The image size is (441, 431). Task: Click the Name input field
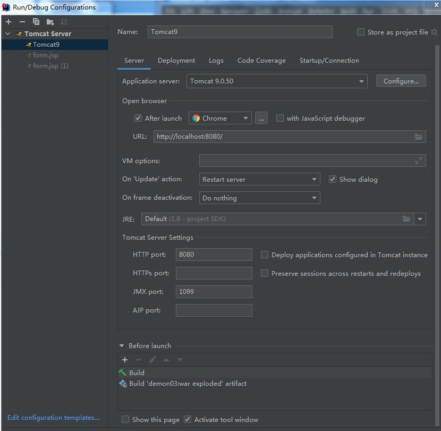tap(240, 32)
